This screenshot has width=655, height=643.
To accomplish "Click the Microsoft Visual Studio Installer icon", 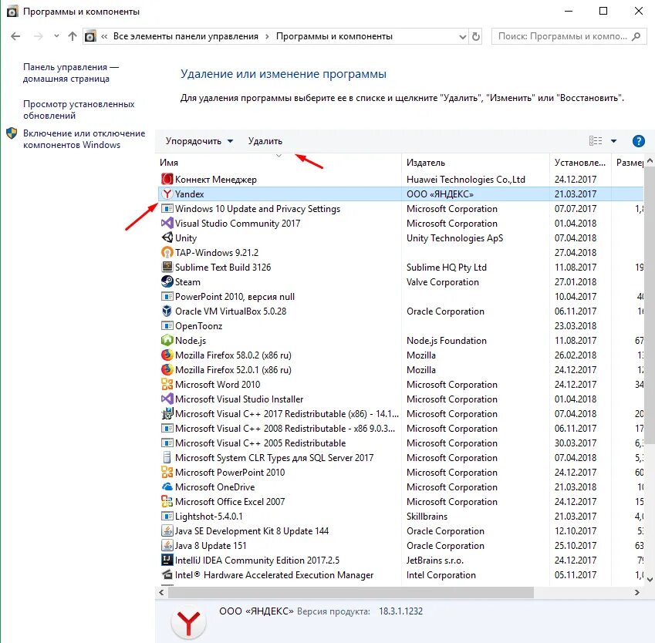I will point(167,399).
